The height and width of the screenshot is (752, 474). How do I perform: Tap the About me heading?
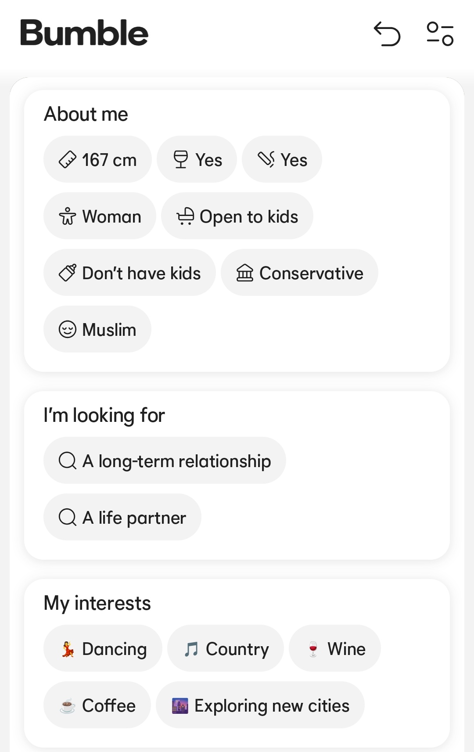86,114
